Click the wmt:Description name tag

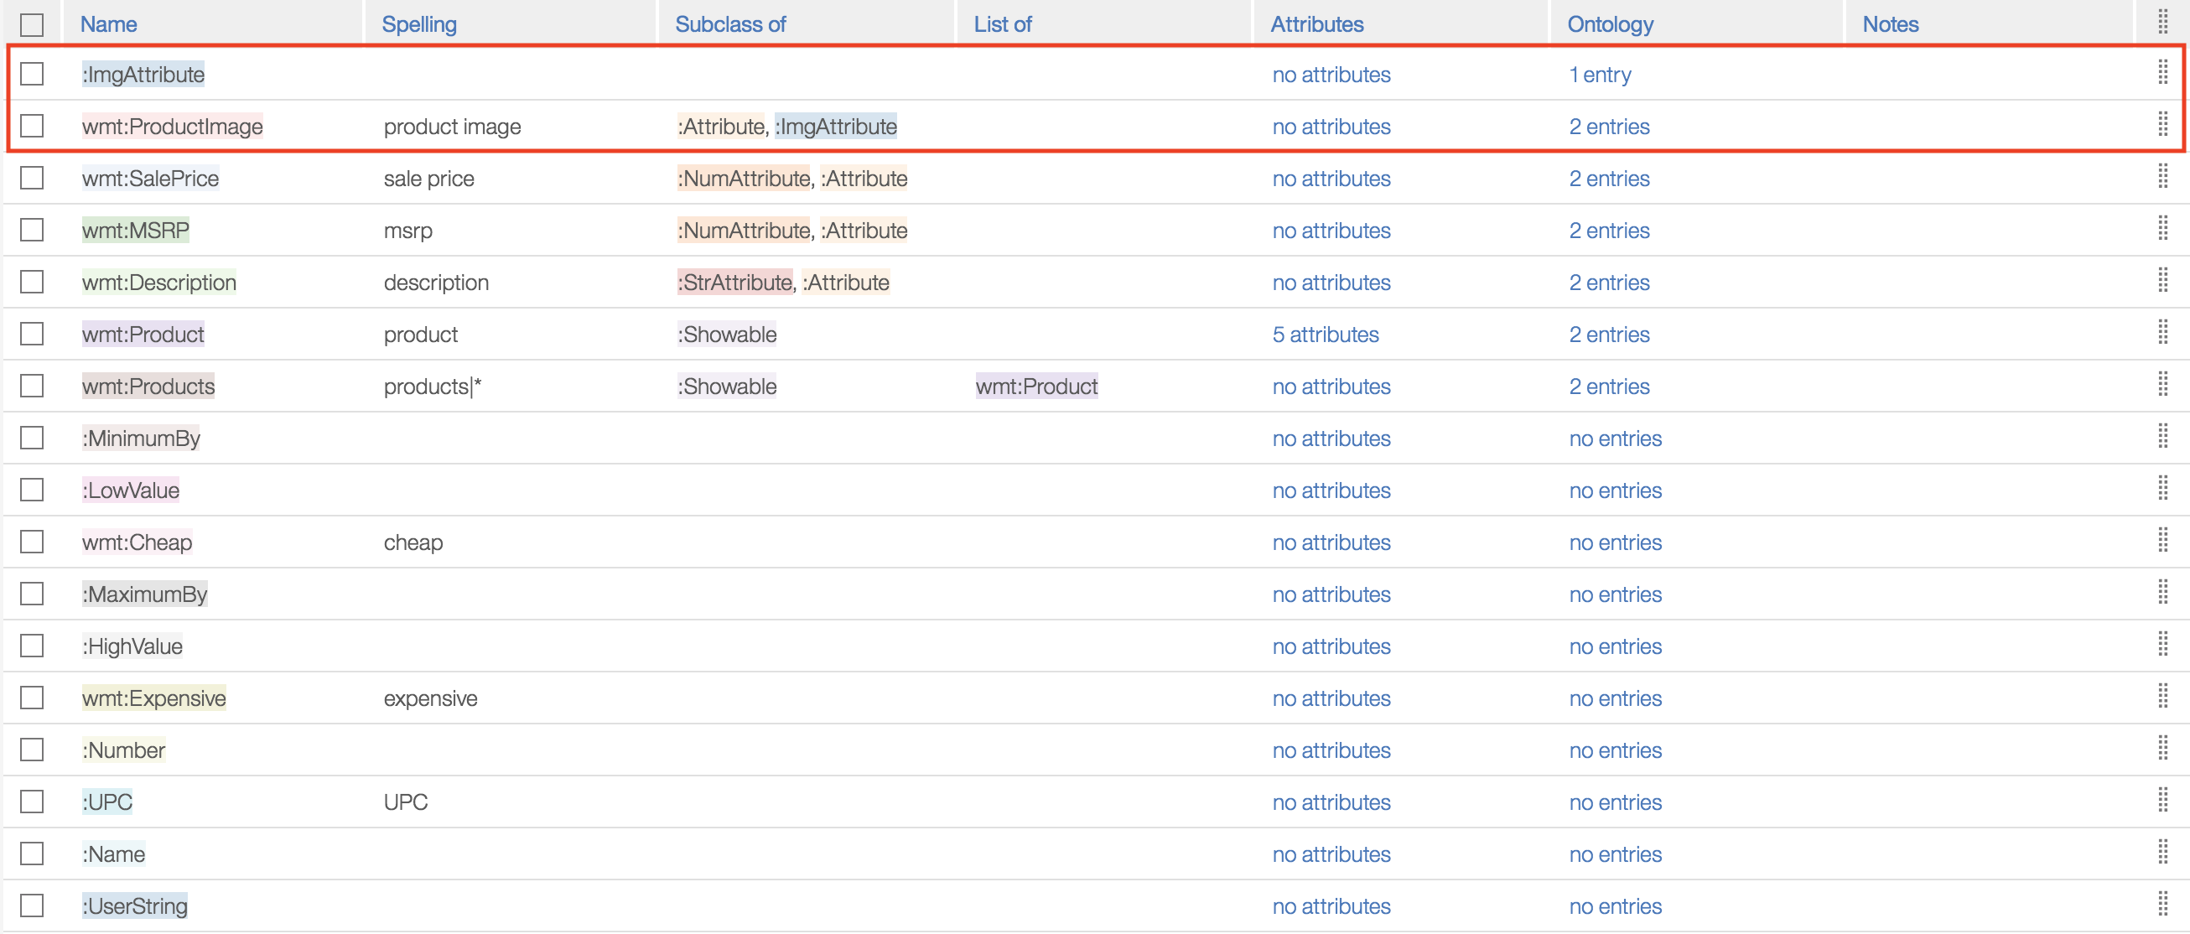point(159,283)
